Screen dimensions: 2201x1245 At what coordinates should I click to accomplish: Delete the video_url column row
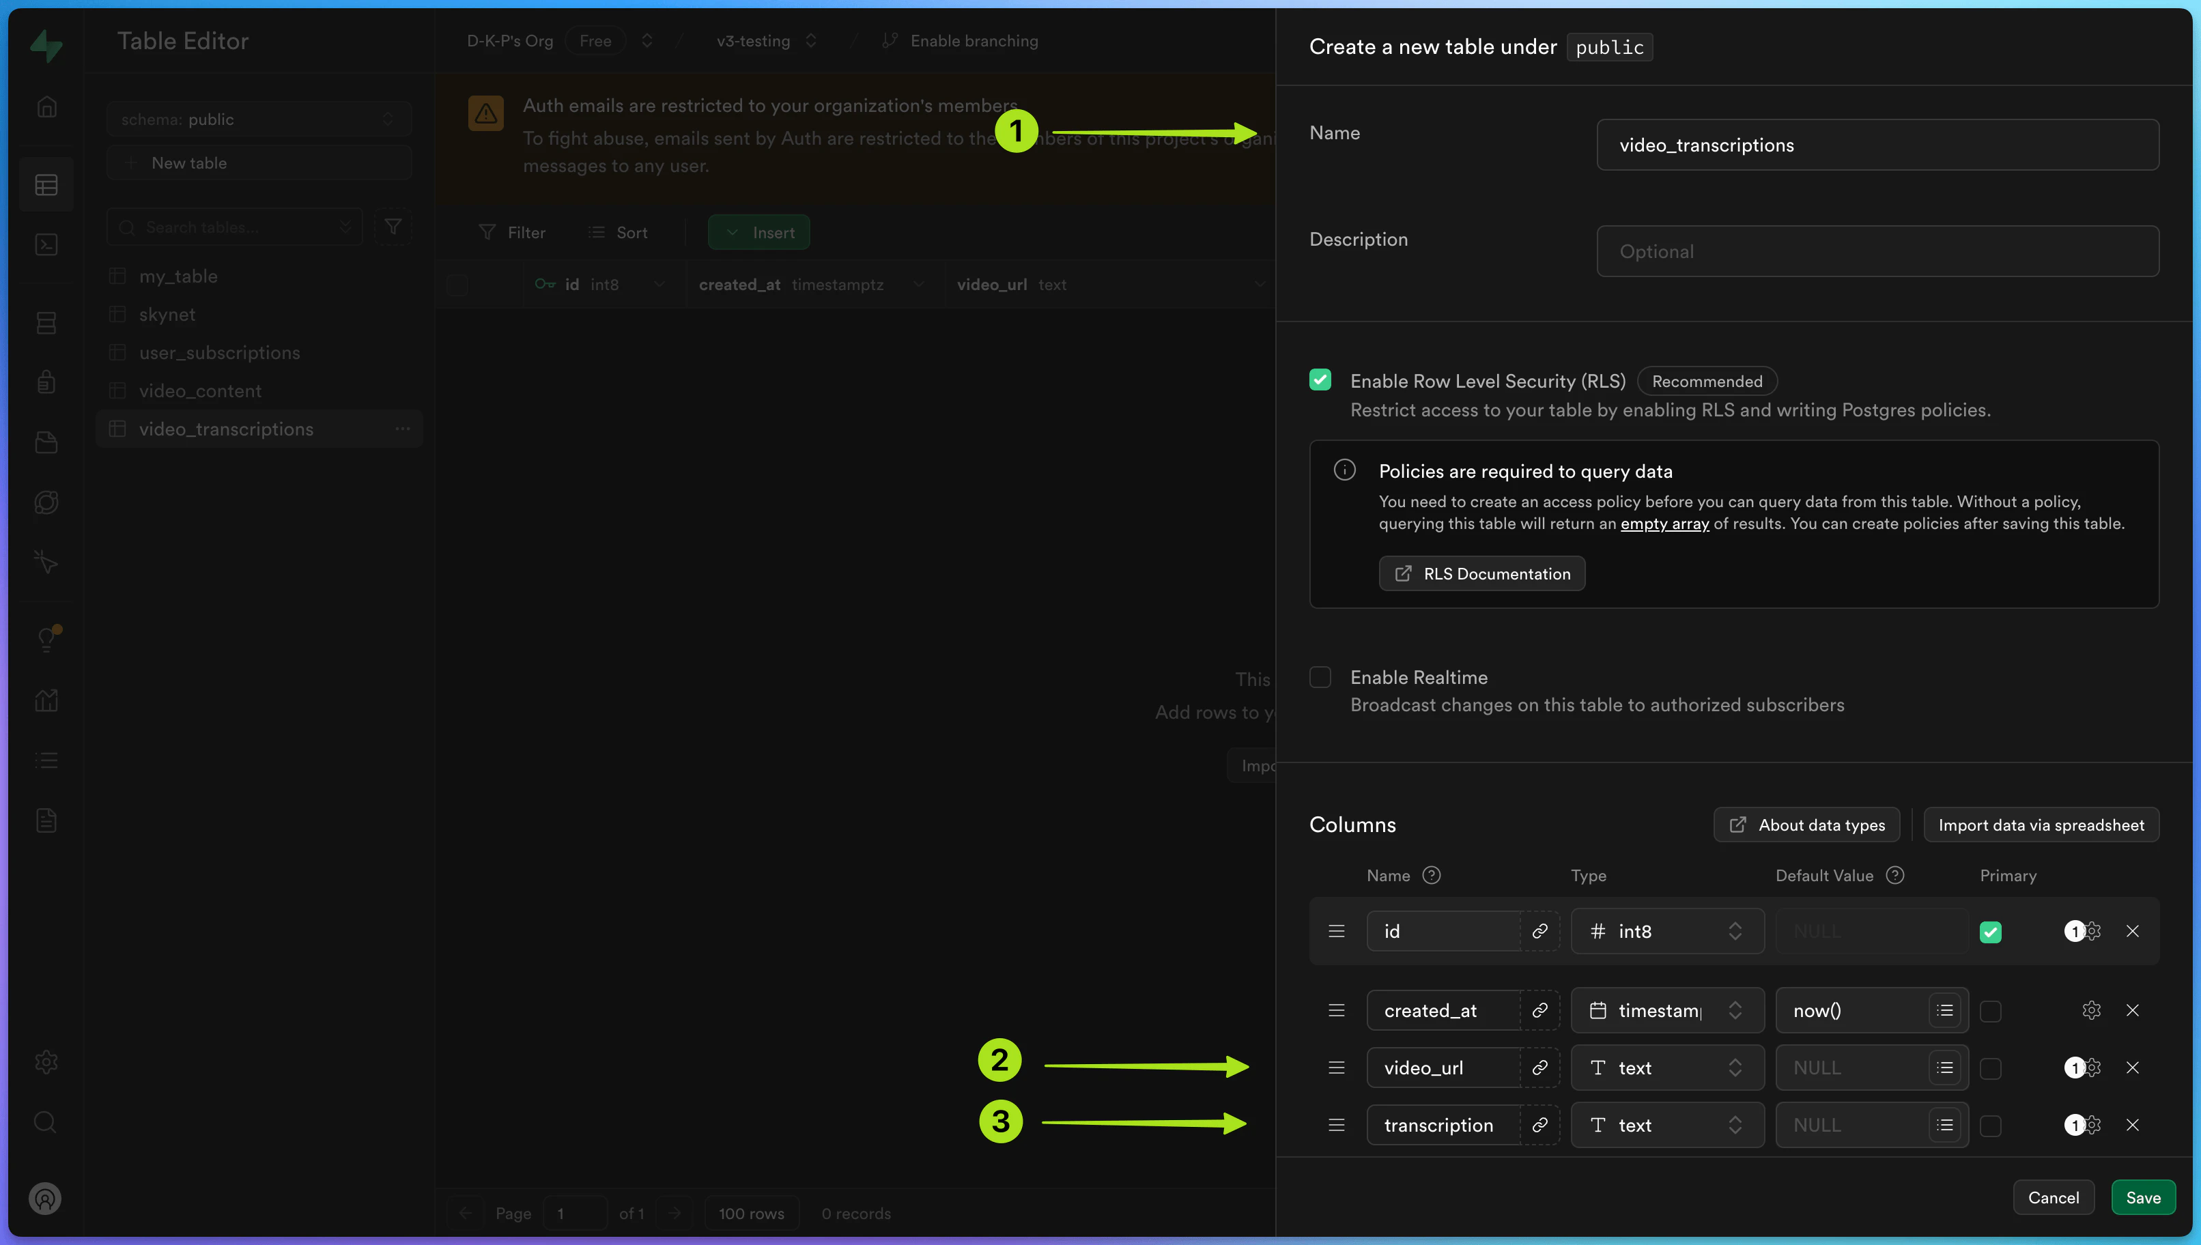(2132, 1067)
